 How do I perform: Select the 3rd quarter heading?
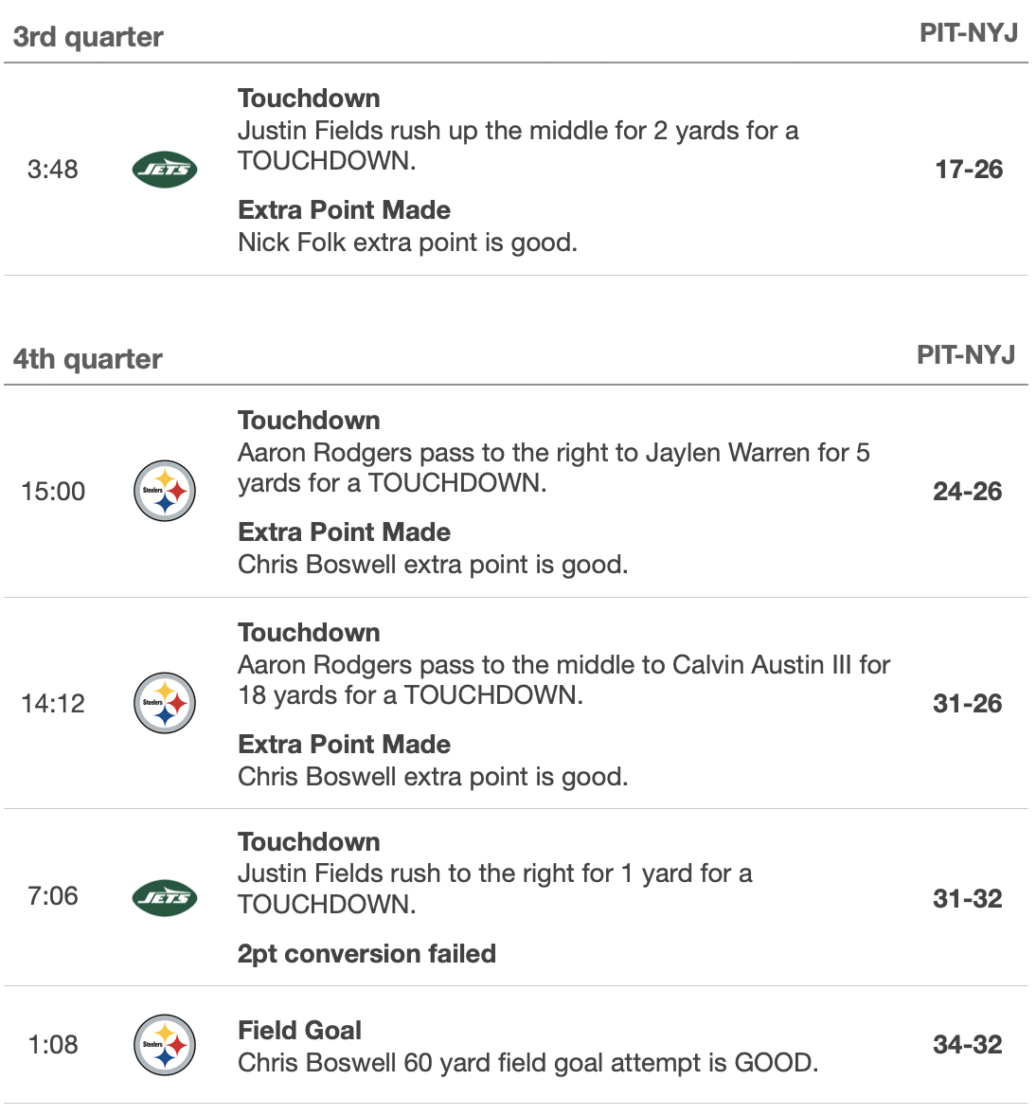point(88,37)
